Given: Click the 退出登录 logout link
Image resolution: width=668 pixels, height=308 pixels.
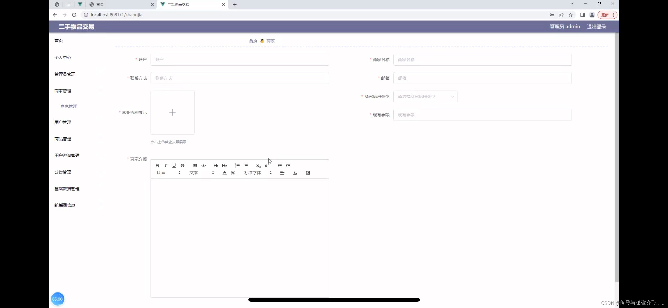Looking at the screenshot, I should (x=597, y=27).
